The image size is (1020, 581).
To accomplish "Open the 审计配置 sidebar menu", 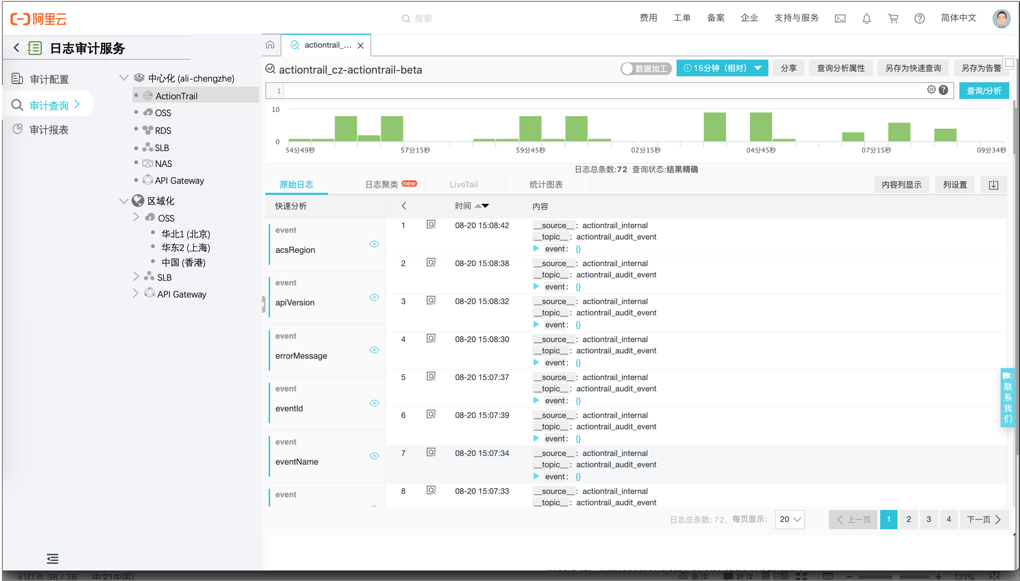I will pos(49,79).
